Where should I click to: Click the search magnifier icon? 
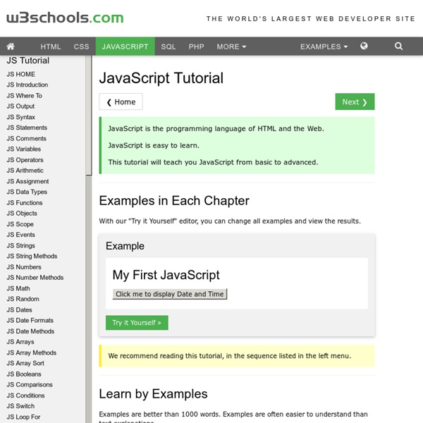coord(399,47)
